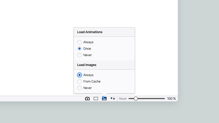Select the Once animation radio button
Screen dimensions: 219x123
click(79, 49)
